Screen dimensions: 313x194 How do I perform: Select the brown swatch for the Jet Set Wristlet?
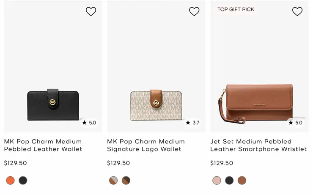coord(242,181)
